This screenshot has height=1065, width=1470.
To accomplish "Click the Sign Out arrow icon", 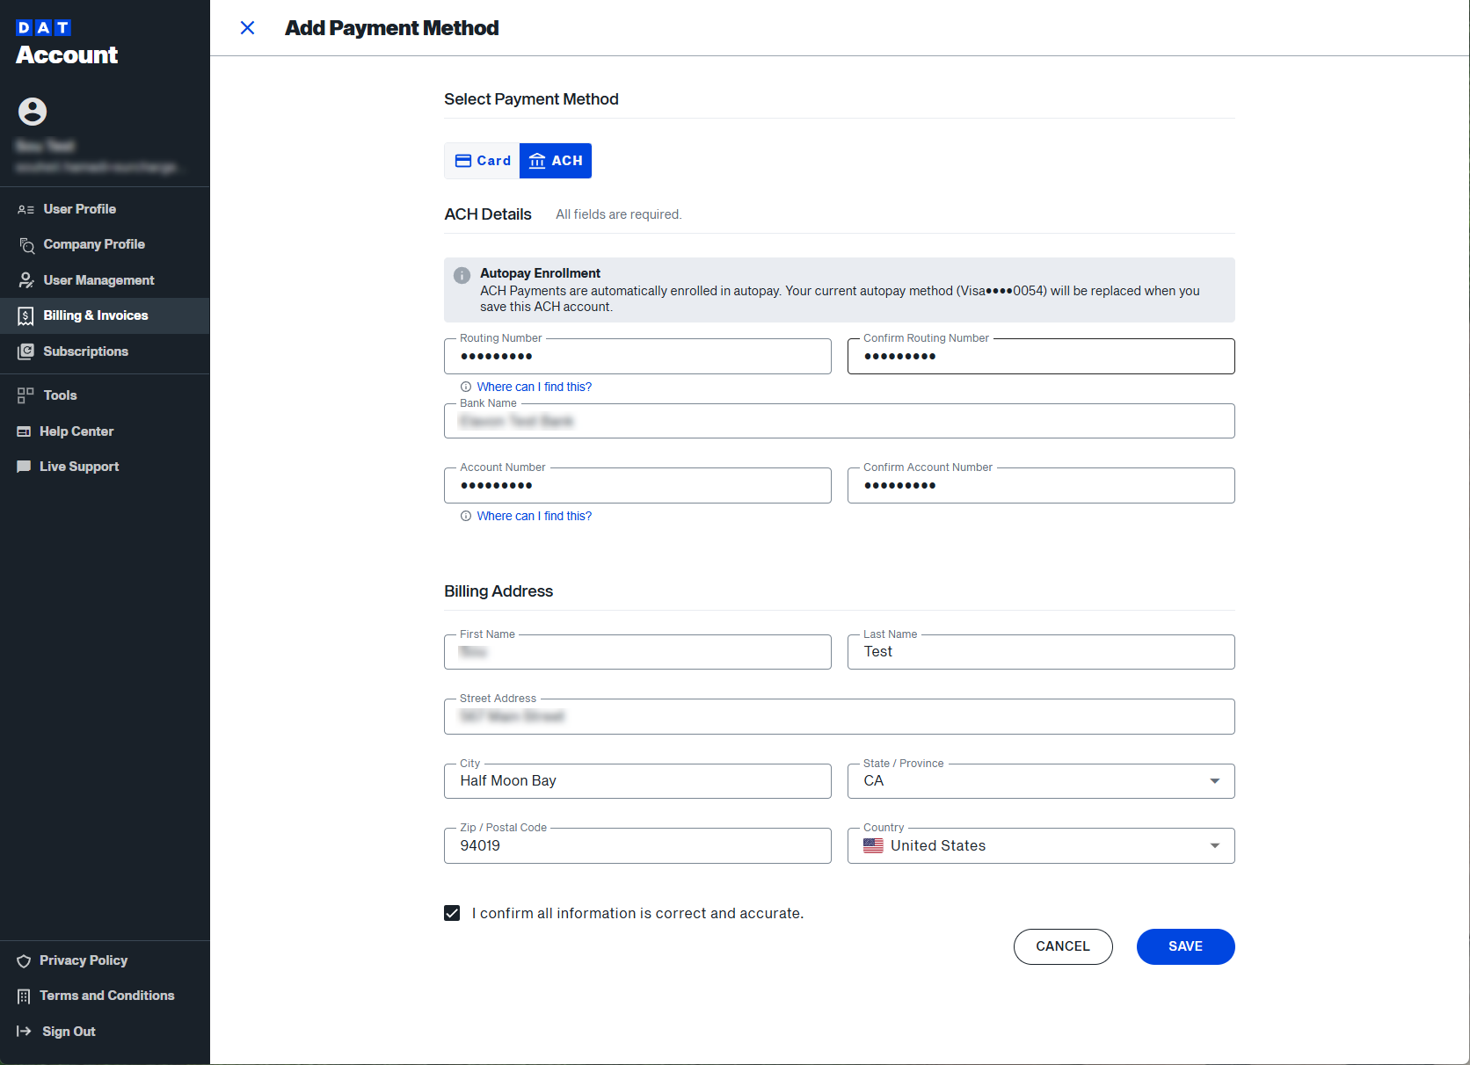I will click(25, 1032).
